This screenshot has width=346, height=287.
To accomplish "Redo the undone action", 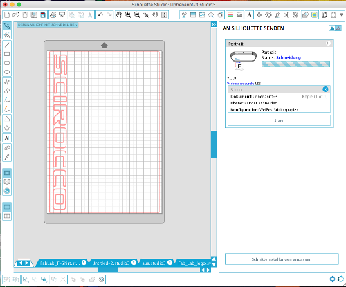I will point(109,15).
